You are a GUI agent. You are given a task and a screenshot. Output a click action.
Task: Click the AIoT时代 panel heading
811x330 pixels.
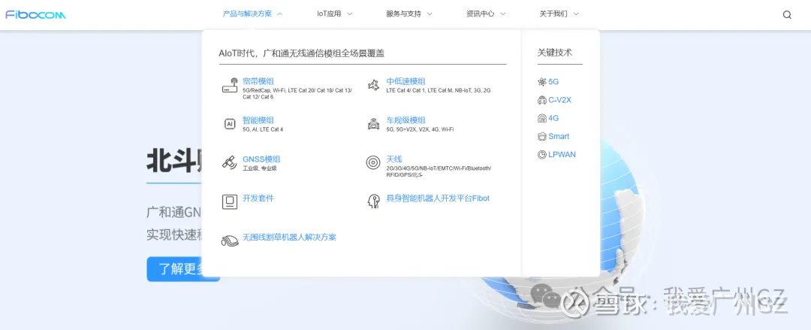[x=302, y=53]
